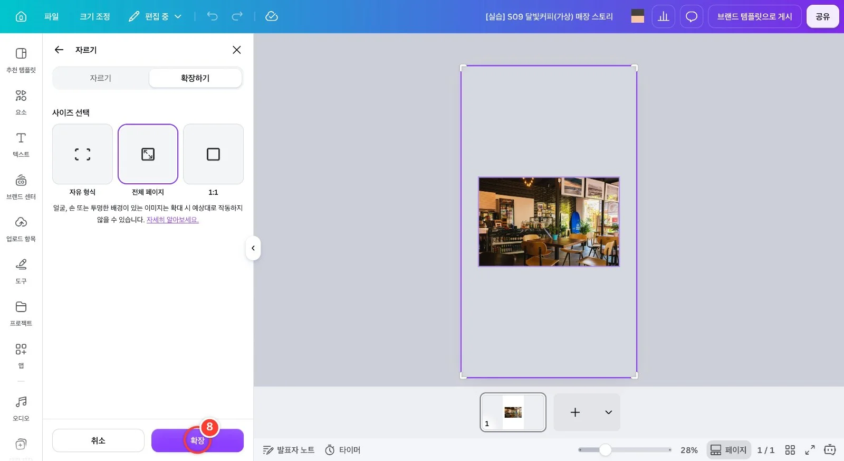Open the 텍스트 text panel
This screenshot has height=461, width=844.
pyautogui.click(x=21, y=145)
